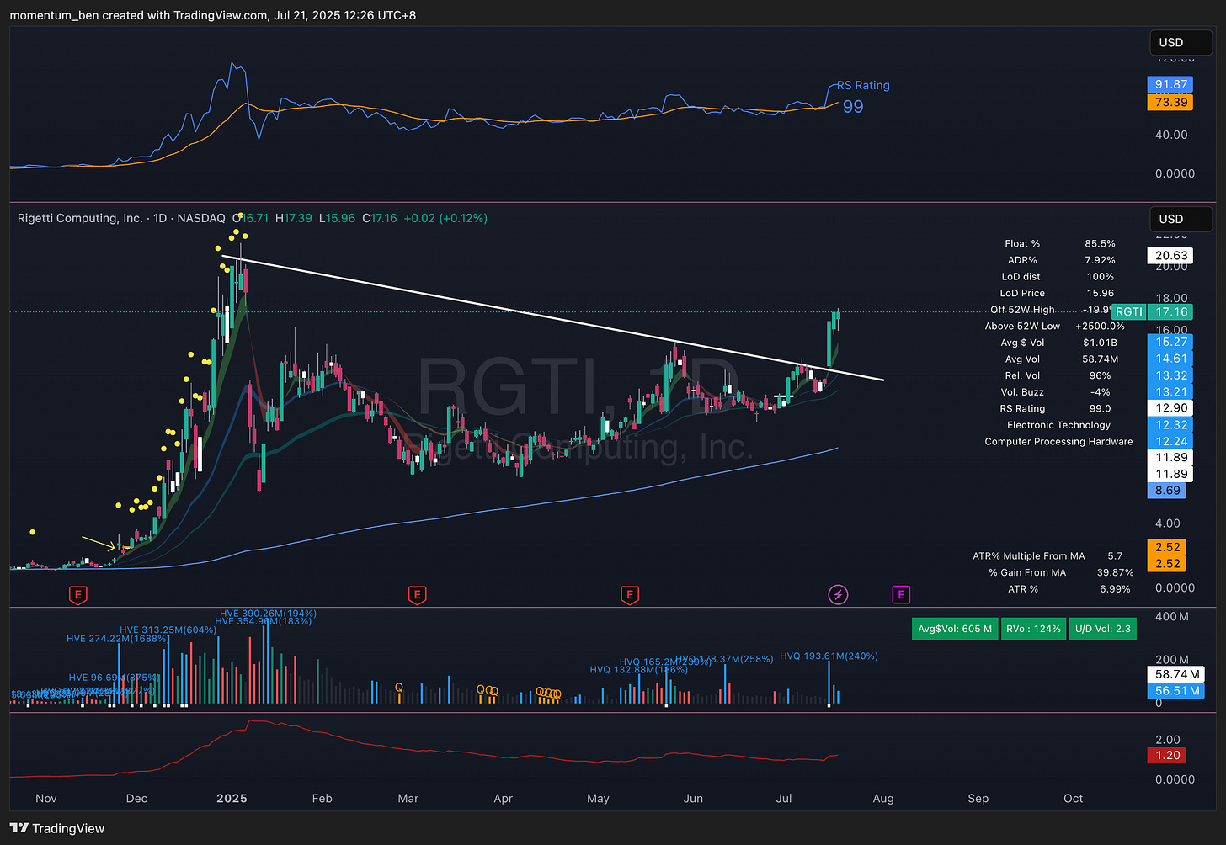The width and height of the screenshot is (1226, 845).
Task: Click the LoD dist. 100% row
Action: coord(1058,276)
